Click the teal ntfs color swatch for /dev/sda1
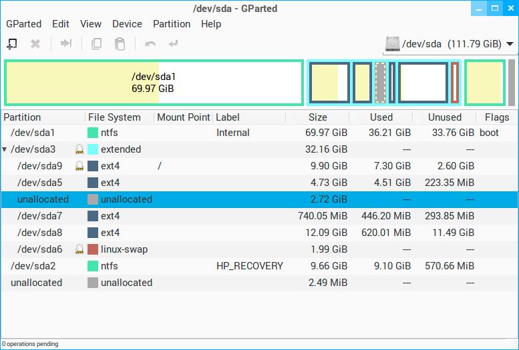The image size is (519, 350). 93,133
